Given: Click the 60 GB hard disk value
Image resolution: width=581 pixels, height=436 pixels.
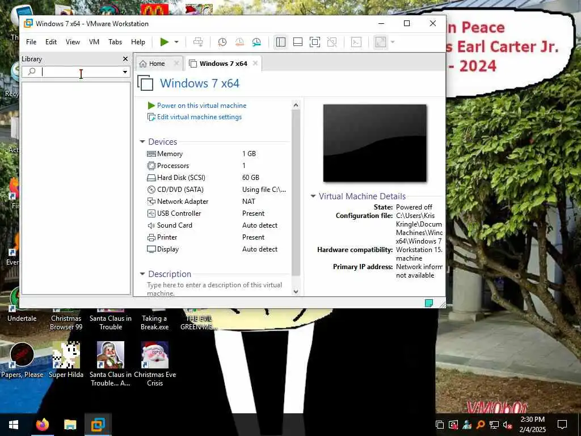Looking at the screenshot, I should (251, 178).
